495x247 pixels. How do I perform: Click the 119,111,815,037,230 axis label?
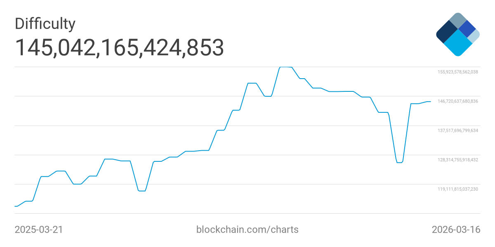[457, 189]
